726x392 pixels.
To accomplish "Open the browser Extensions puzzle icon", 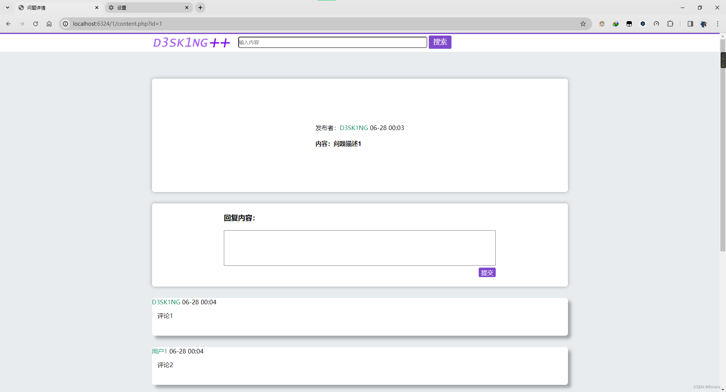I will coord(670,23).
